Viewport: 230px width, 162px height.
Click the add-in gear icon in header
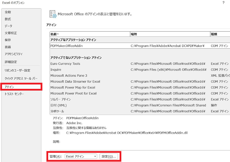tap(53, 14)
